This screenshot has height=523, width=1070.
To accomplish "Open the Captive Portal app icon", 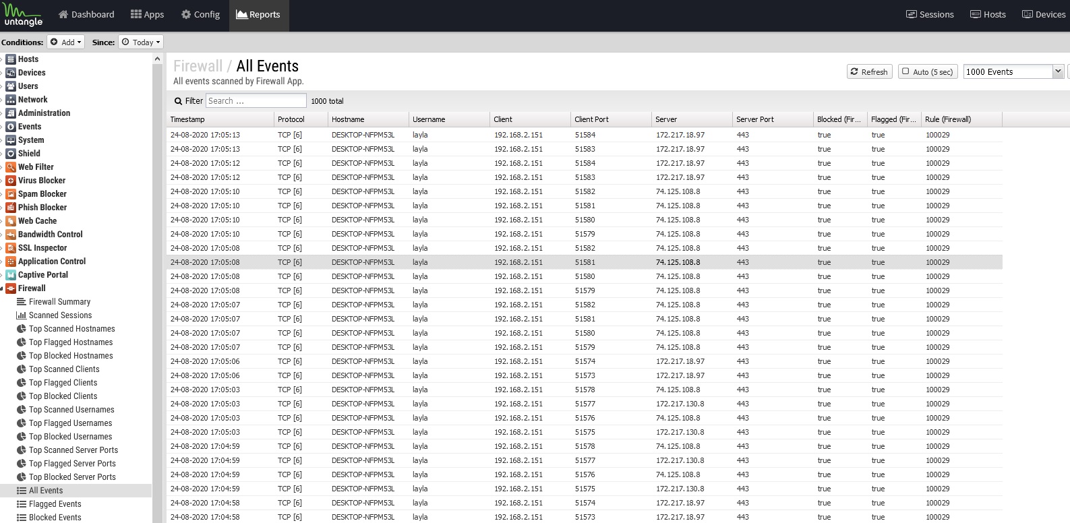I will coord(11,275).
